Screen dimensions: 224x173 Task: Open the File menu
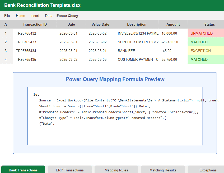coord(7,16)
